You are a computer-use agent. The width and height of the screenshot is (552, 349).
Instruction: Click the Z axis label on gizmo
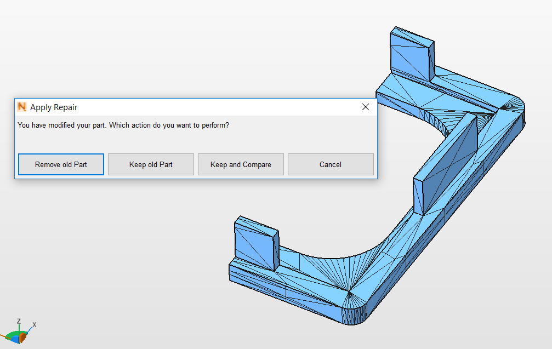(19, 322)
